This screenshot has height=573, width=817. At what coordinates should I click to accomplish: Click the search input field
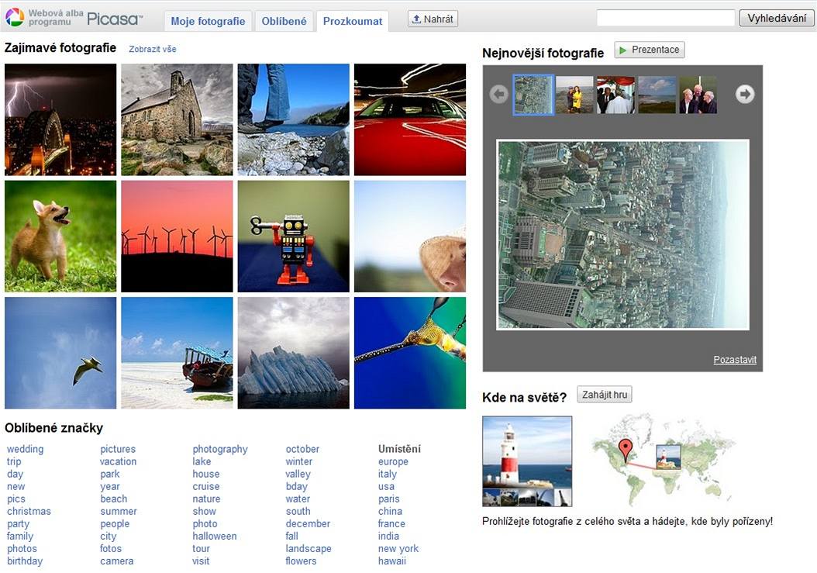665,19
